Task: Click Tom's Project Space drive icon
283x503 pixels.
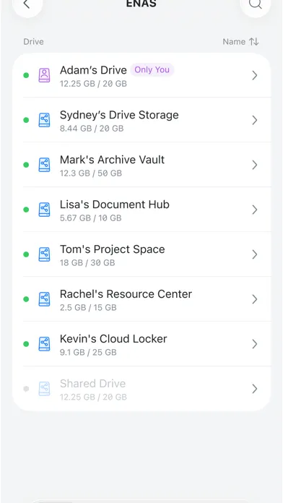Action: (x=44, y=254)
